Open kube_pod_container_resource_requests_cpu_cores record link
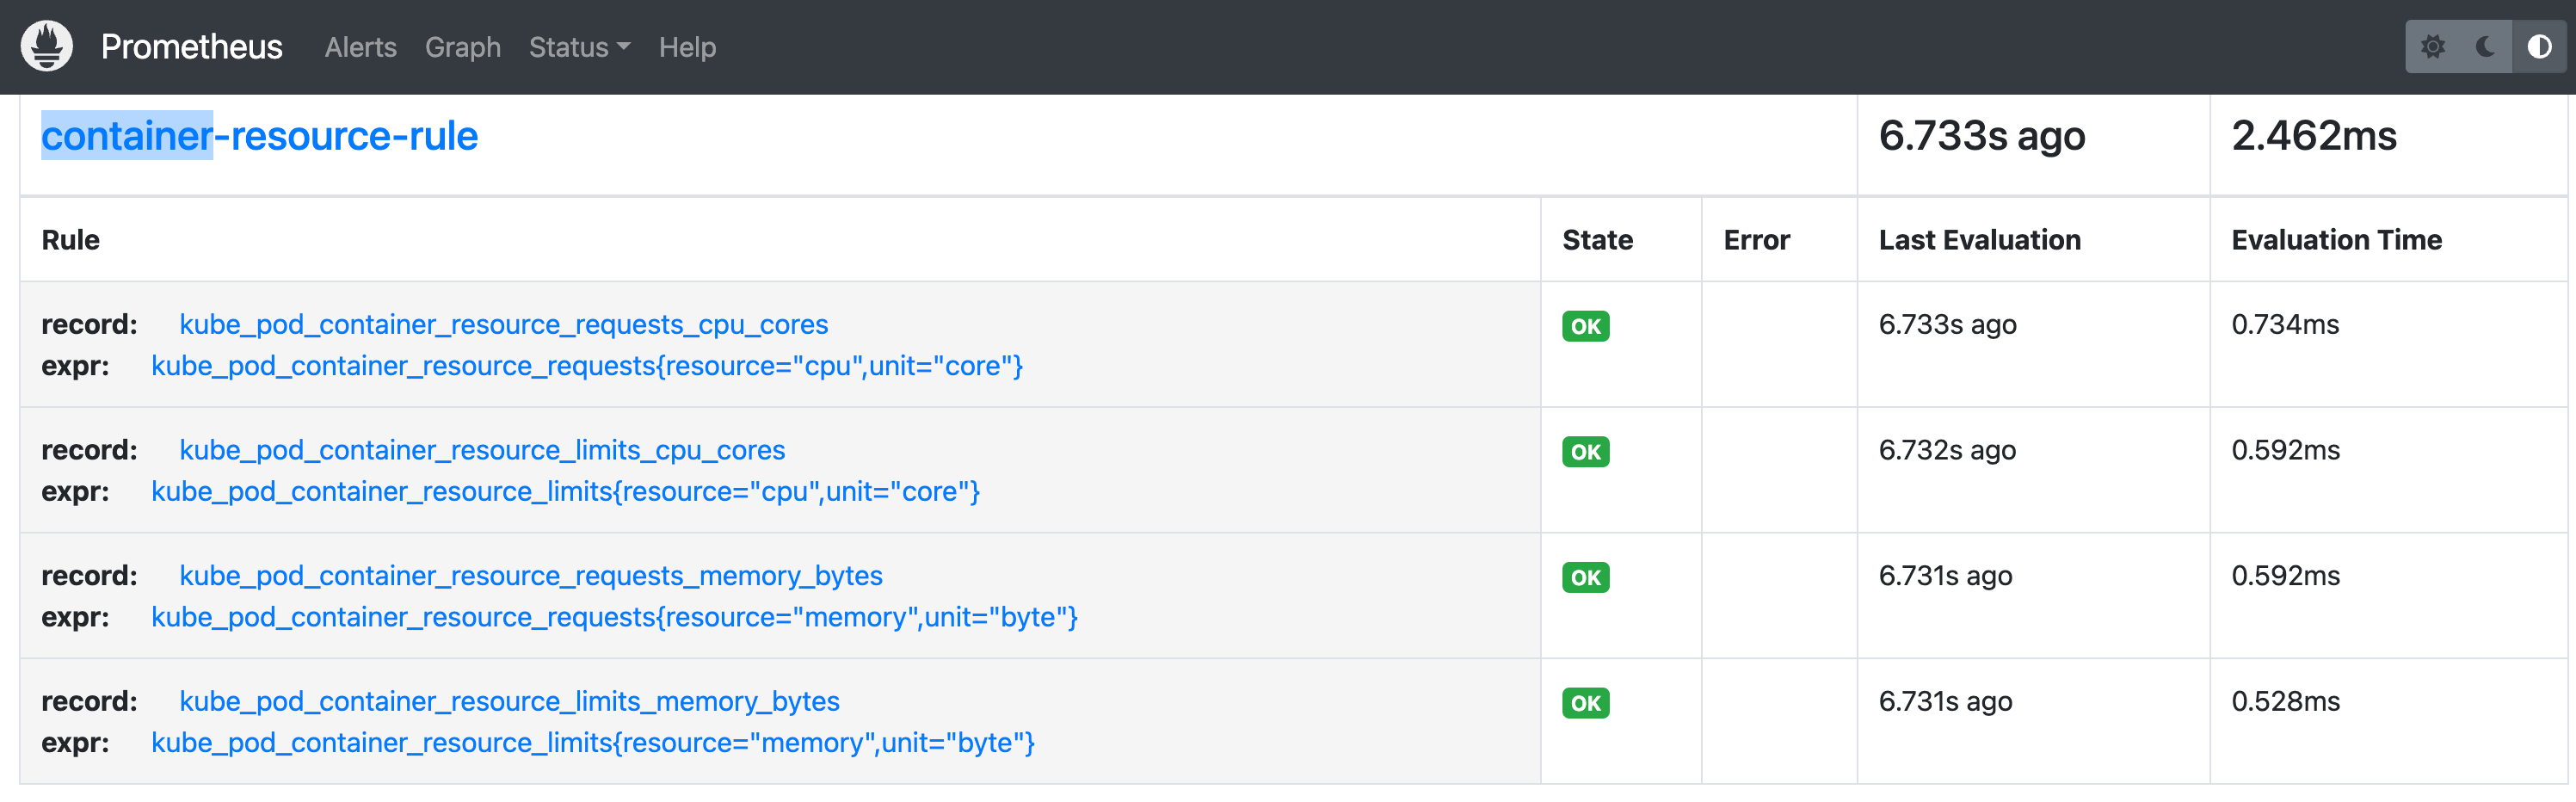The height and width of the screenshot is (802, 2576). pos(503,324)
